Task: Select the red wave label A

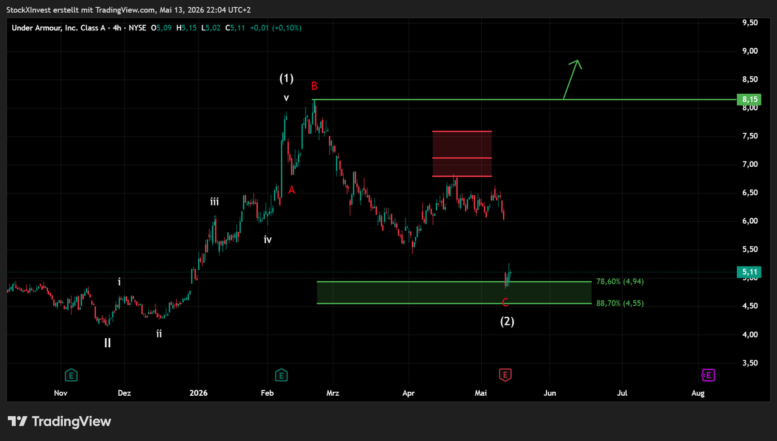Action: [292, 190]
